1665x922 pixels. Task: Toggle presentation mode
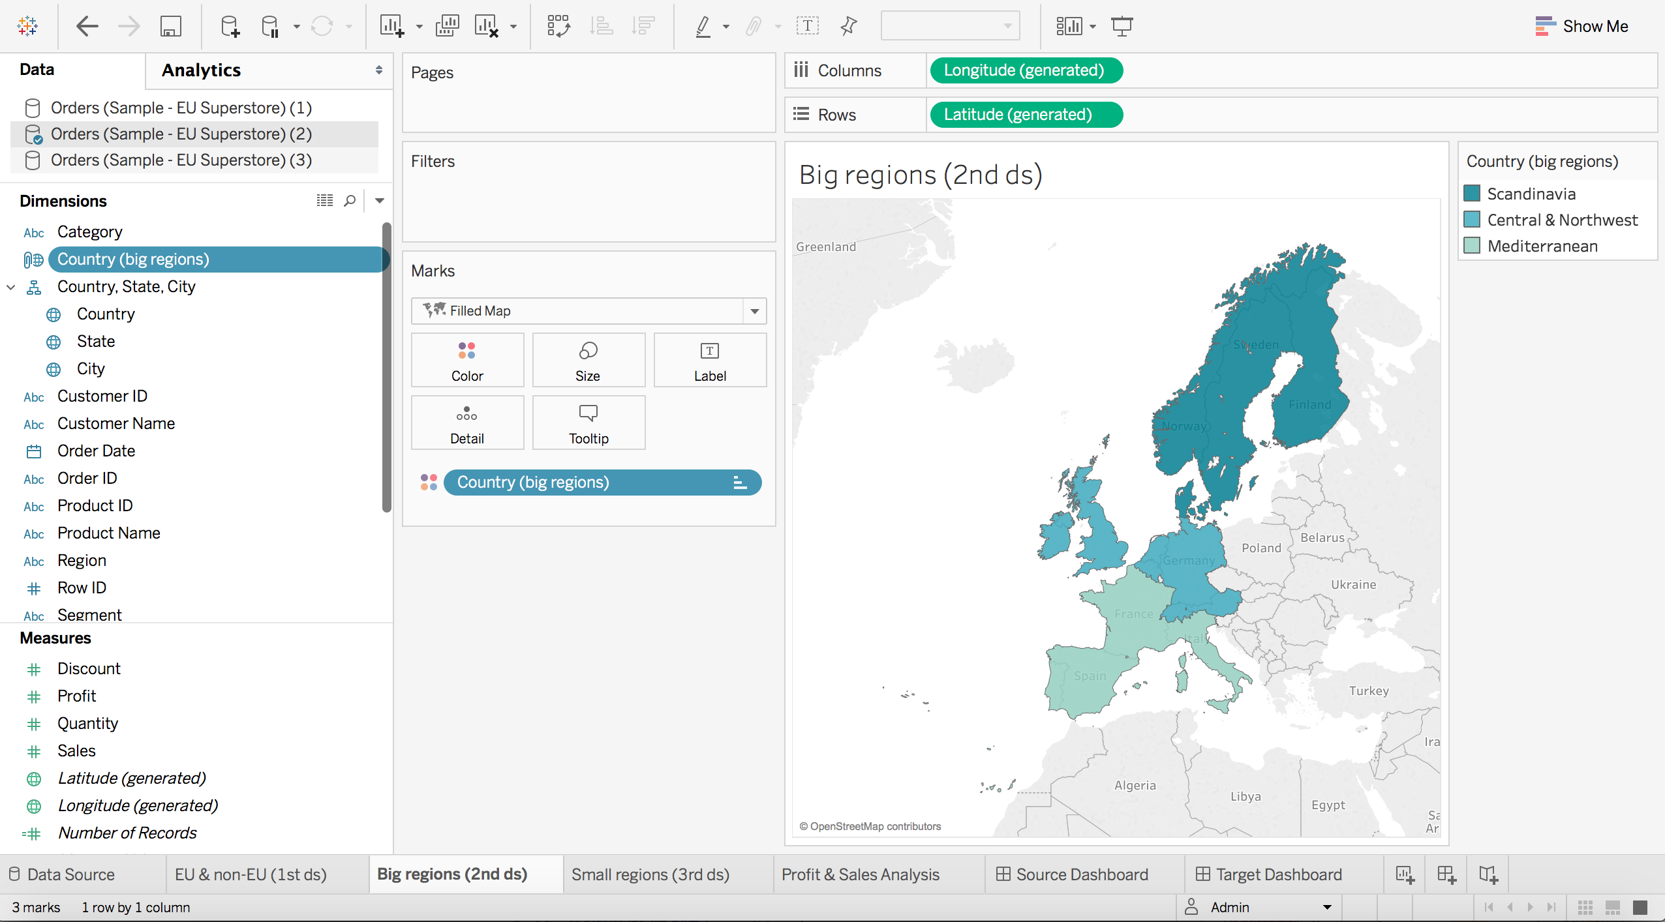point(1121,26)
